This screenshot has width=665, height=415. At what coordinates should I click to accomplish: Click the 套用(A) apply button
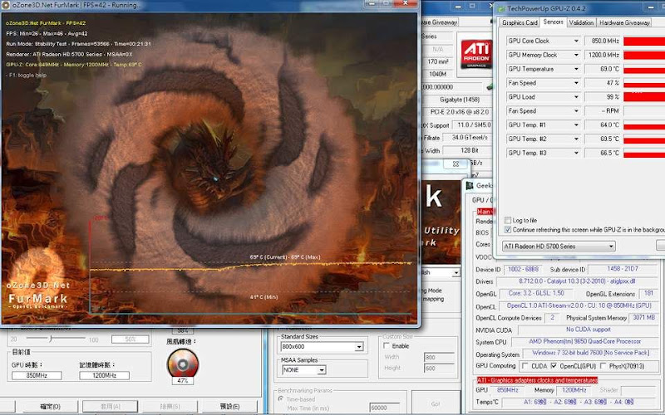pos(110,407)
